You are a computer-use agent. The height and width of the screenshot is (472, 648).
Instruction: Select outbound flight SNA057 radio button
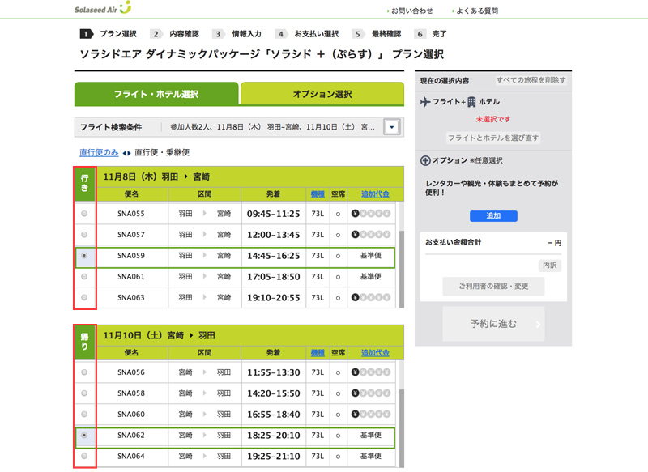coord(84,235)
